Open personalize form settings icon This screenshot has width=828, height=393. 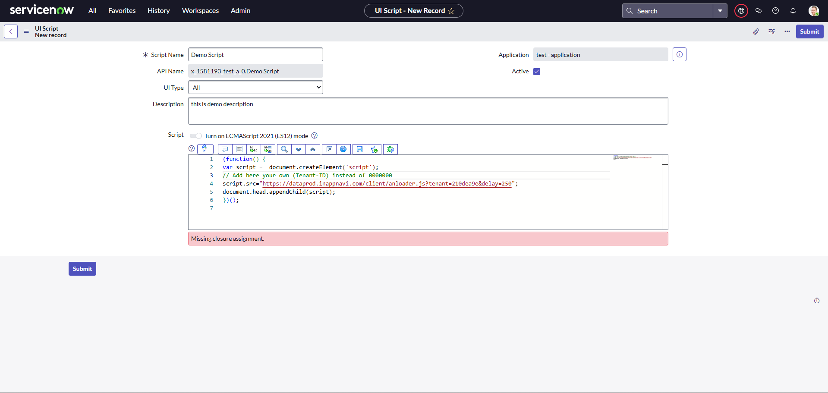pos(771,31)
